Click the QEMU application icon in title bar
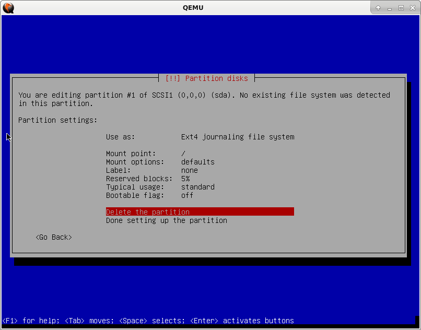421x330 pixels. (x=8, y=7)
